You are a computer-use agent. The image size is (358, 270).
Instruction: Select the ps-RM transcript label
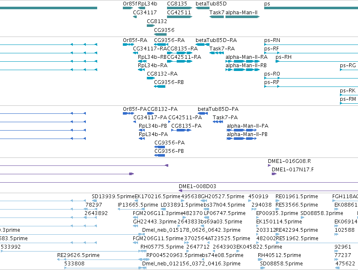(348, 100)
